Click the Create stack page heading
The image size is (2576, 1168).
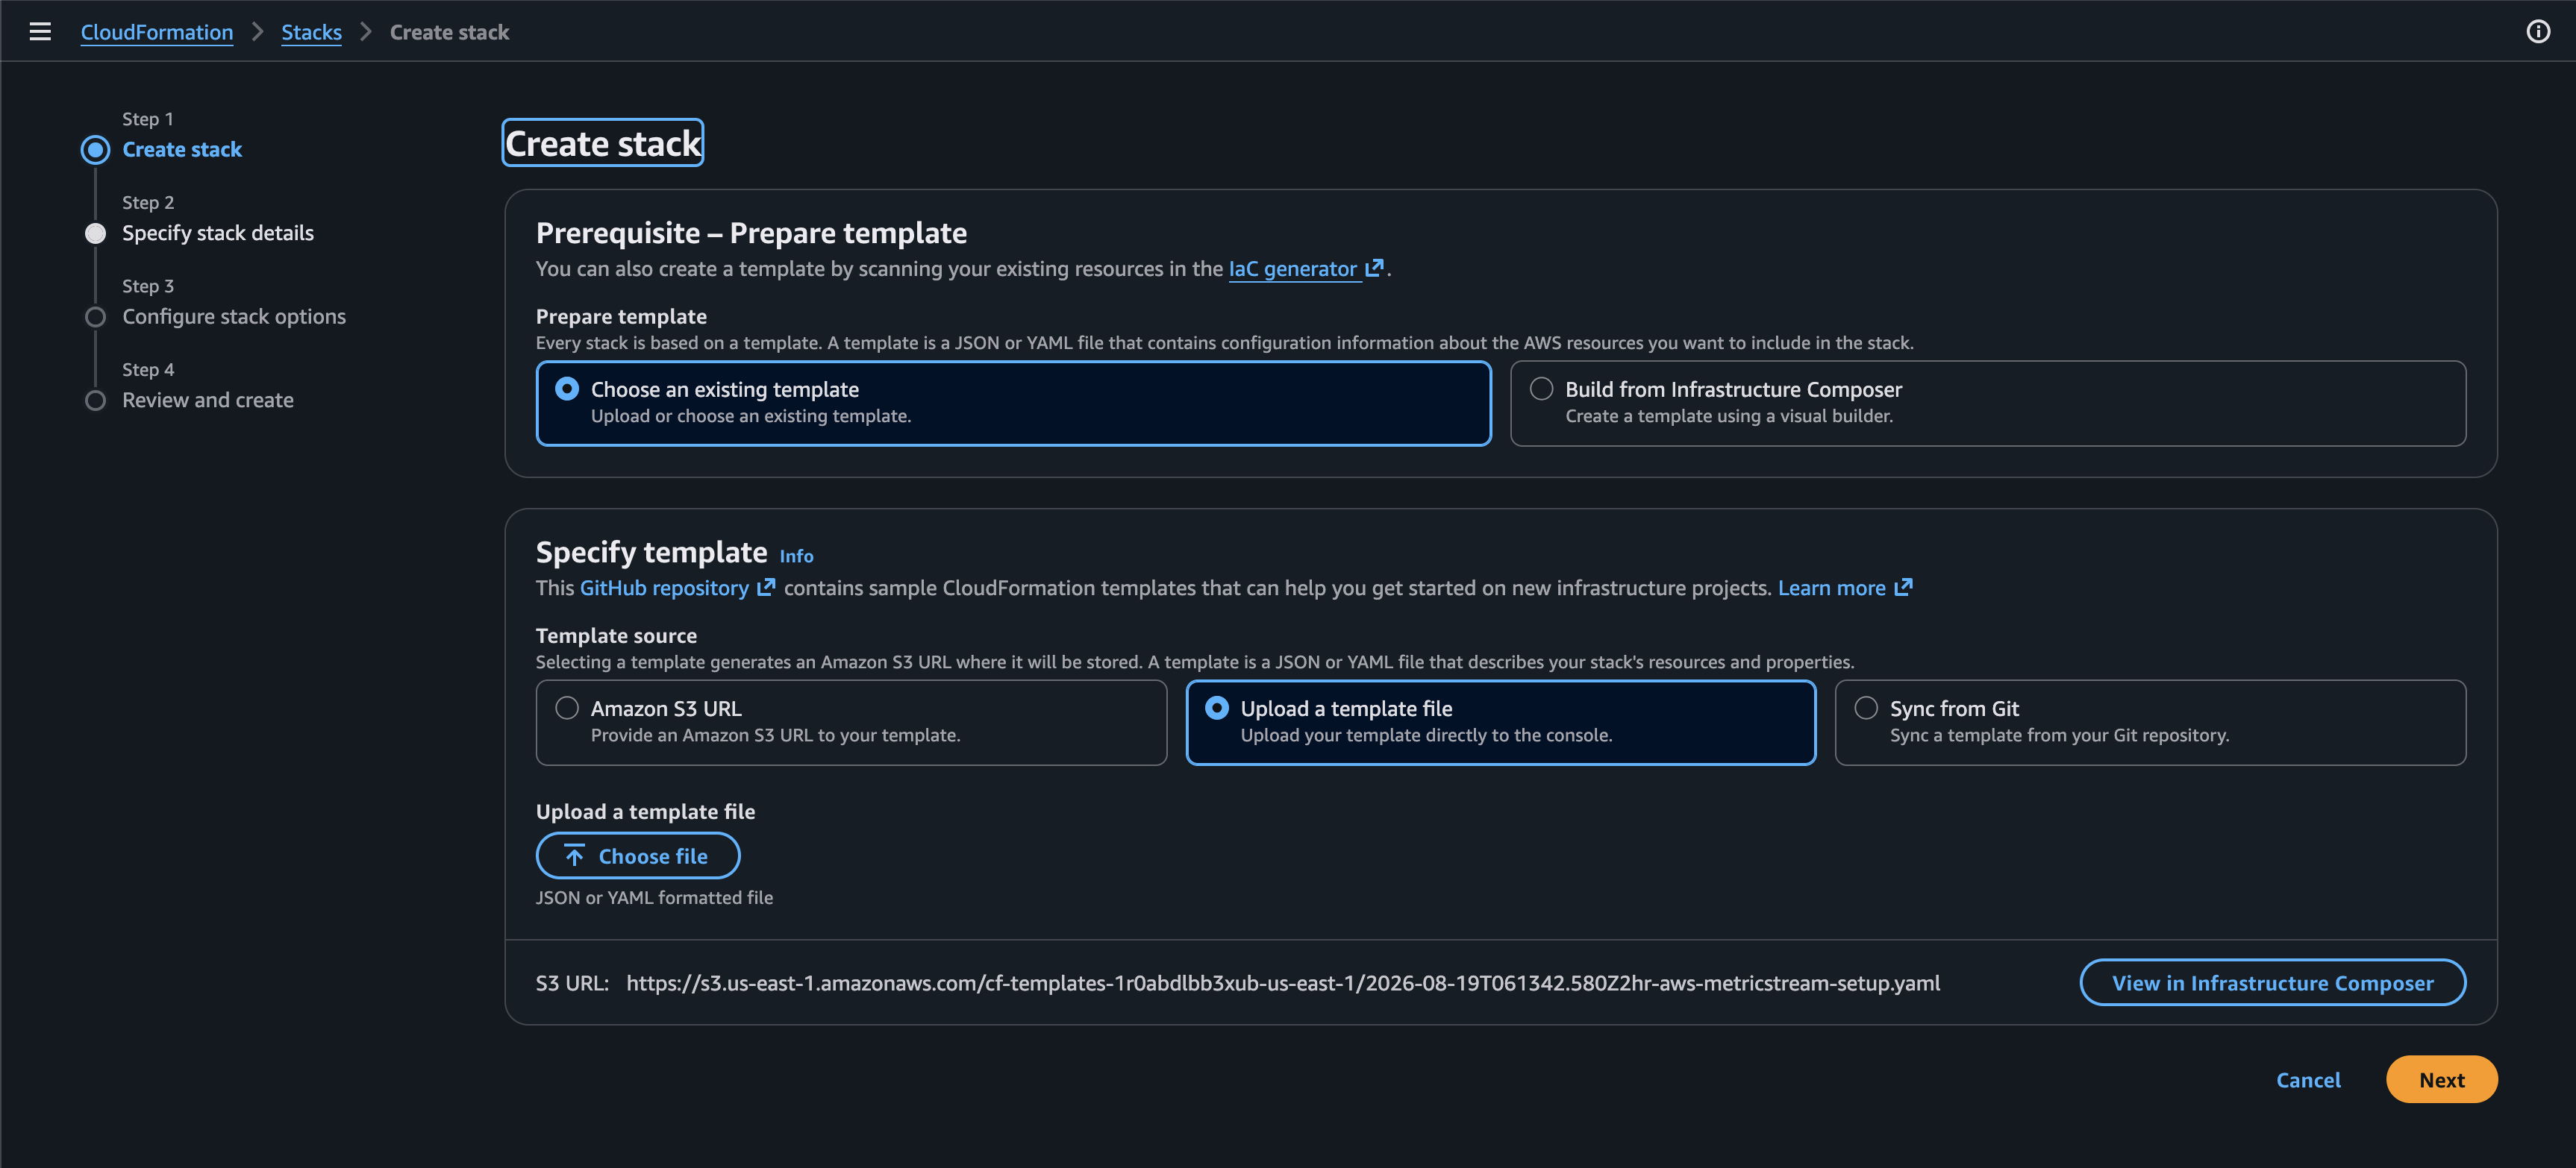(x=603, y=143)
